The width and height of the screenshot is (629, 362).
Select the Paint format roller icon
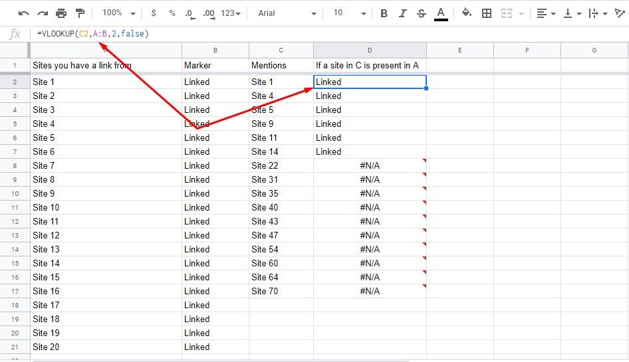80,13
